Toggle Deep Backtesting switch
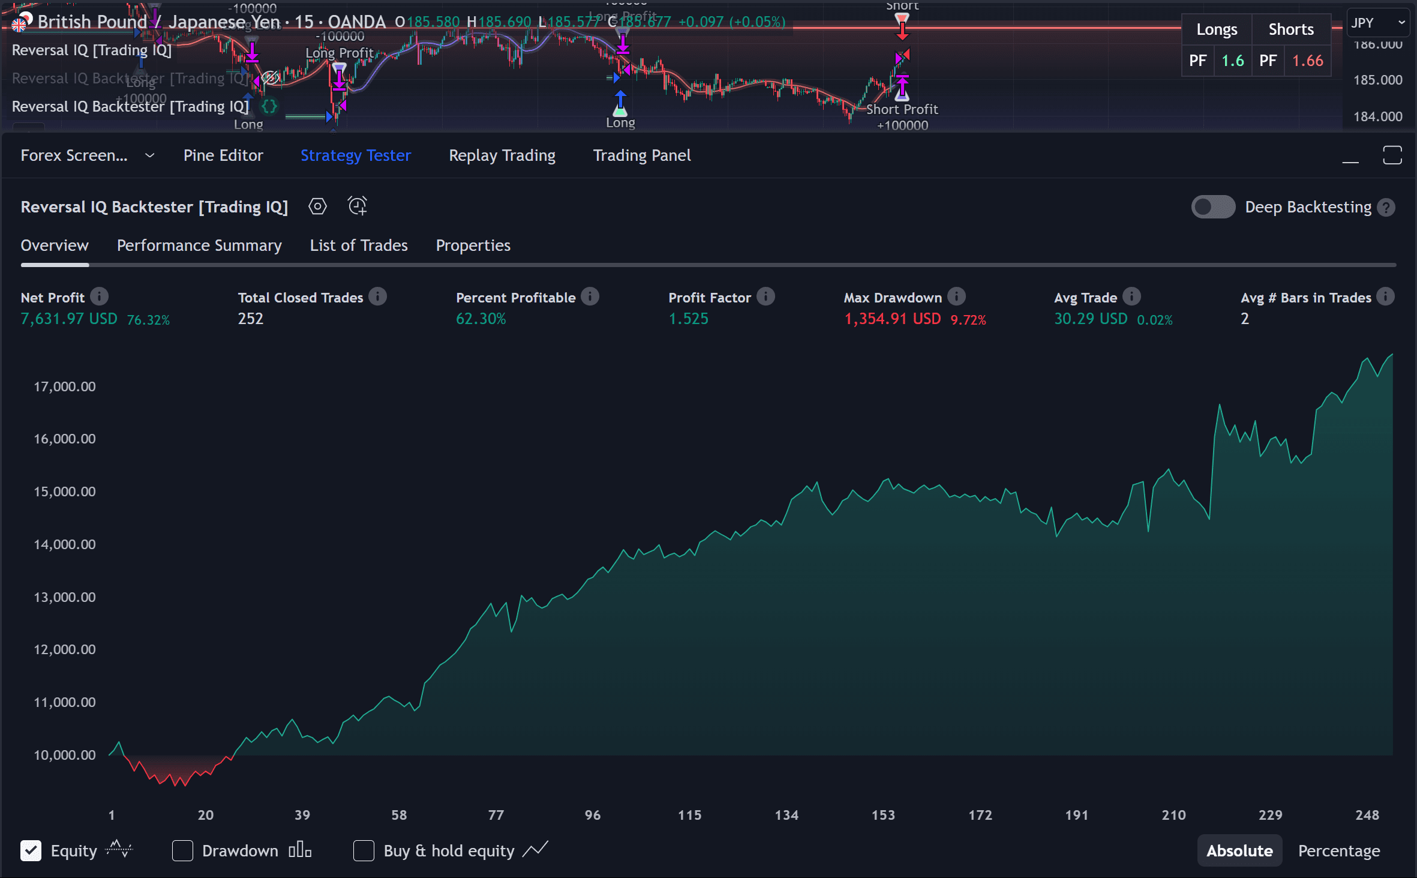The height and width of the screenshot is (878, 1417). pos(1213,207)
